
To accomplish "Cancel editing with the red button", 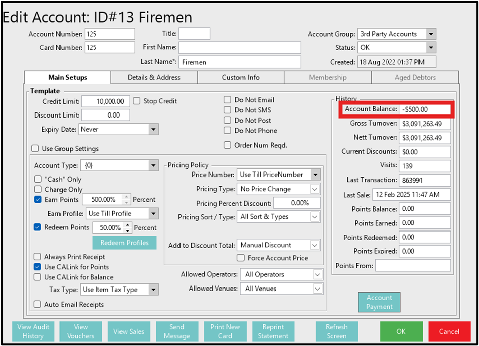I will 449,331.
